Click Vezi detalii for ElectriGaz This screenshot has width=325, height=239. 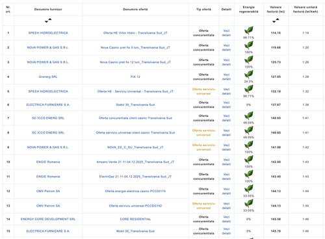pos(226,177)
